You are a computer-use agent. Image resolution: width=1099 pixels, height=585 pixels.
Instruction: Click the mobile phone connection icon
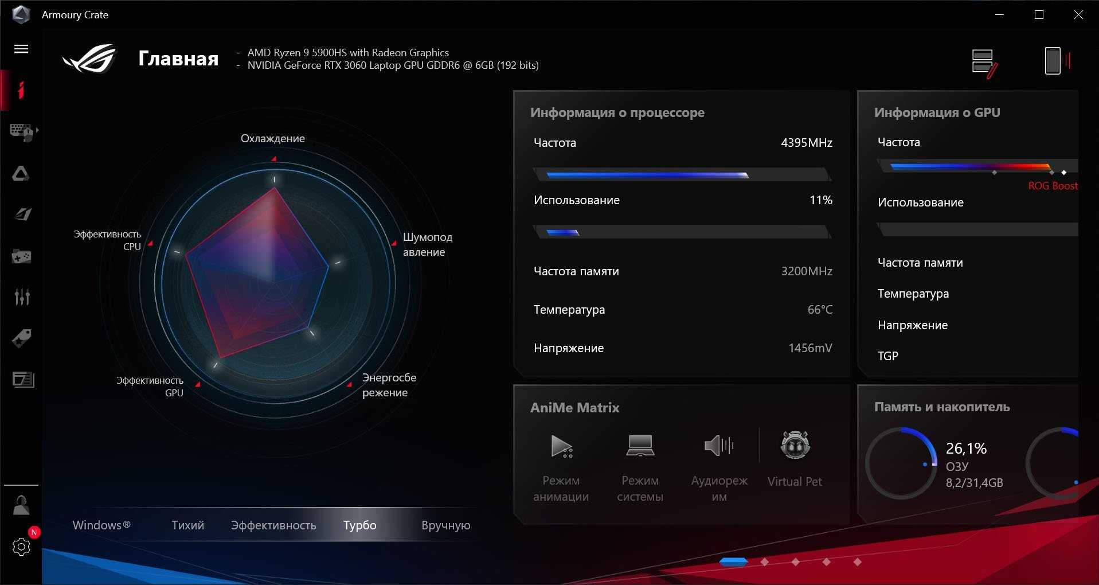(1053, 61)
